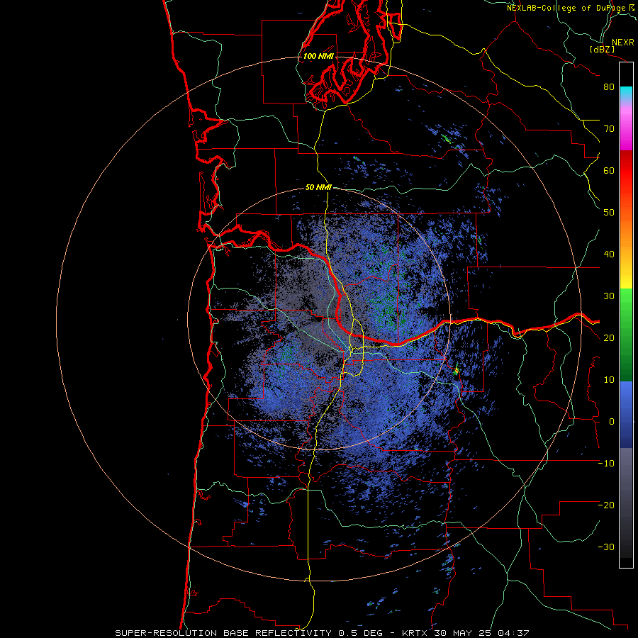
Task: Click the NEXR label above the scale
Action: click(622, 43)
